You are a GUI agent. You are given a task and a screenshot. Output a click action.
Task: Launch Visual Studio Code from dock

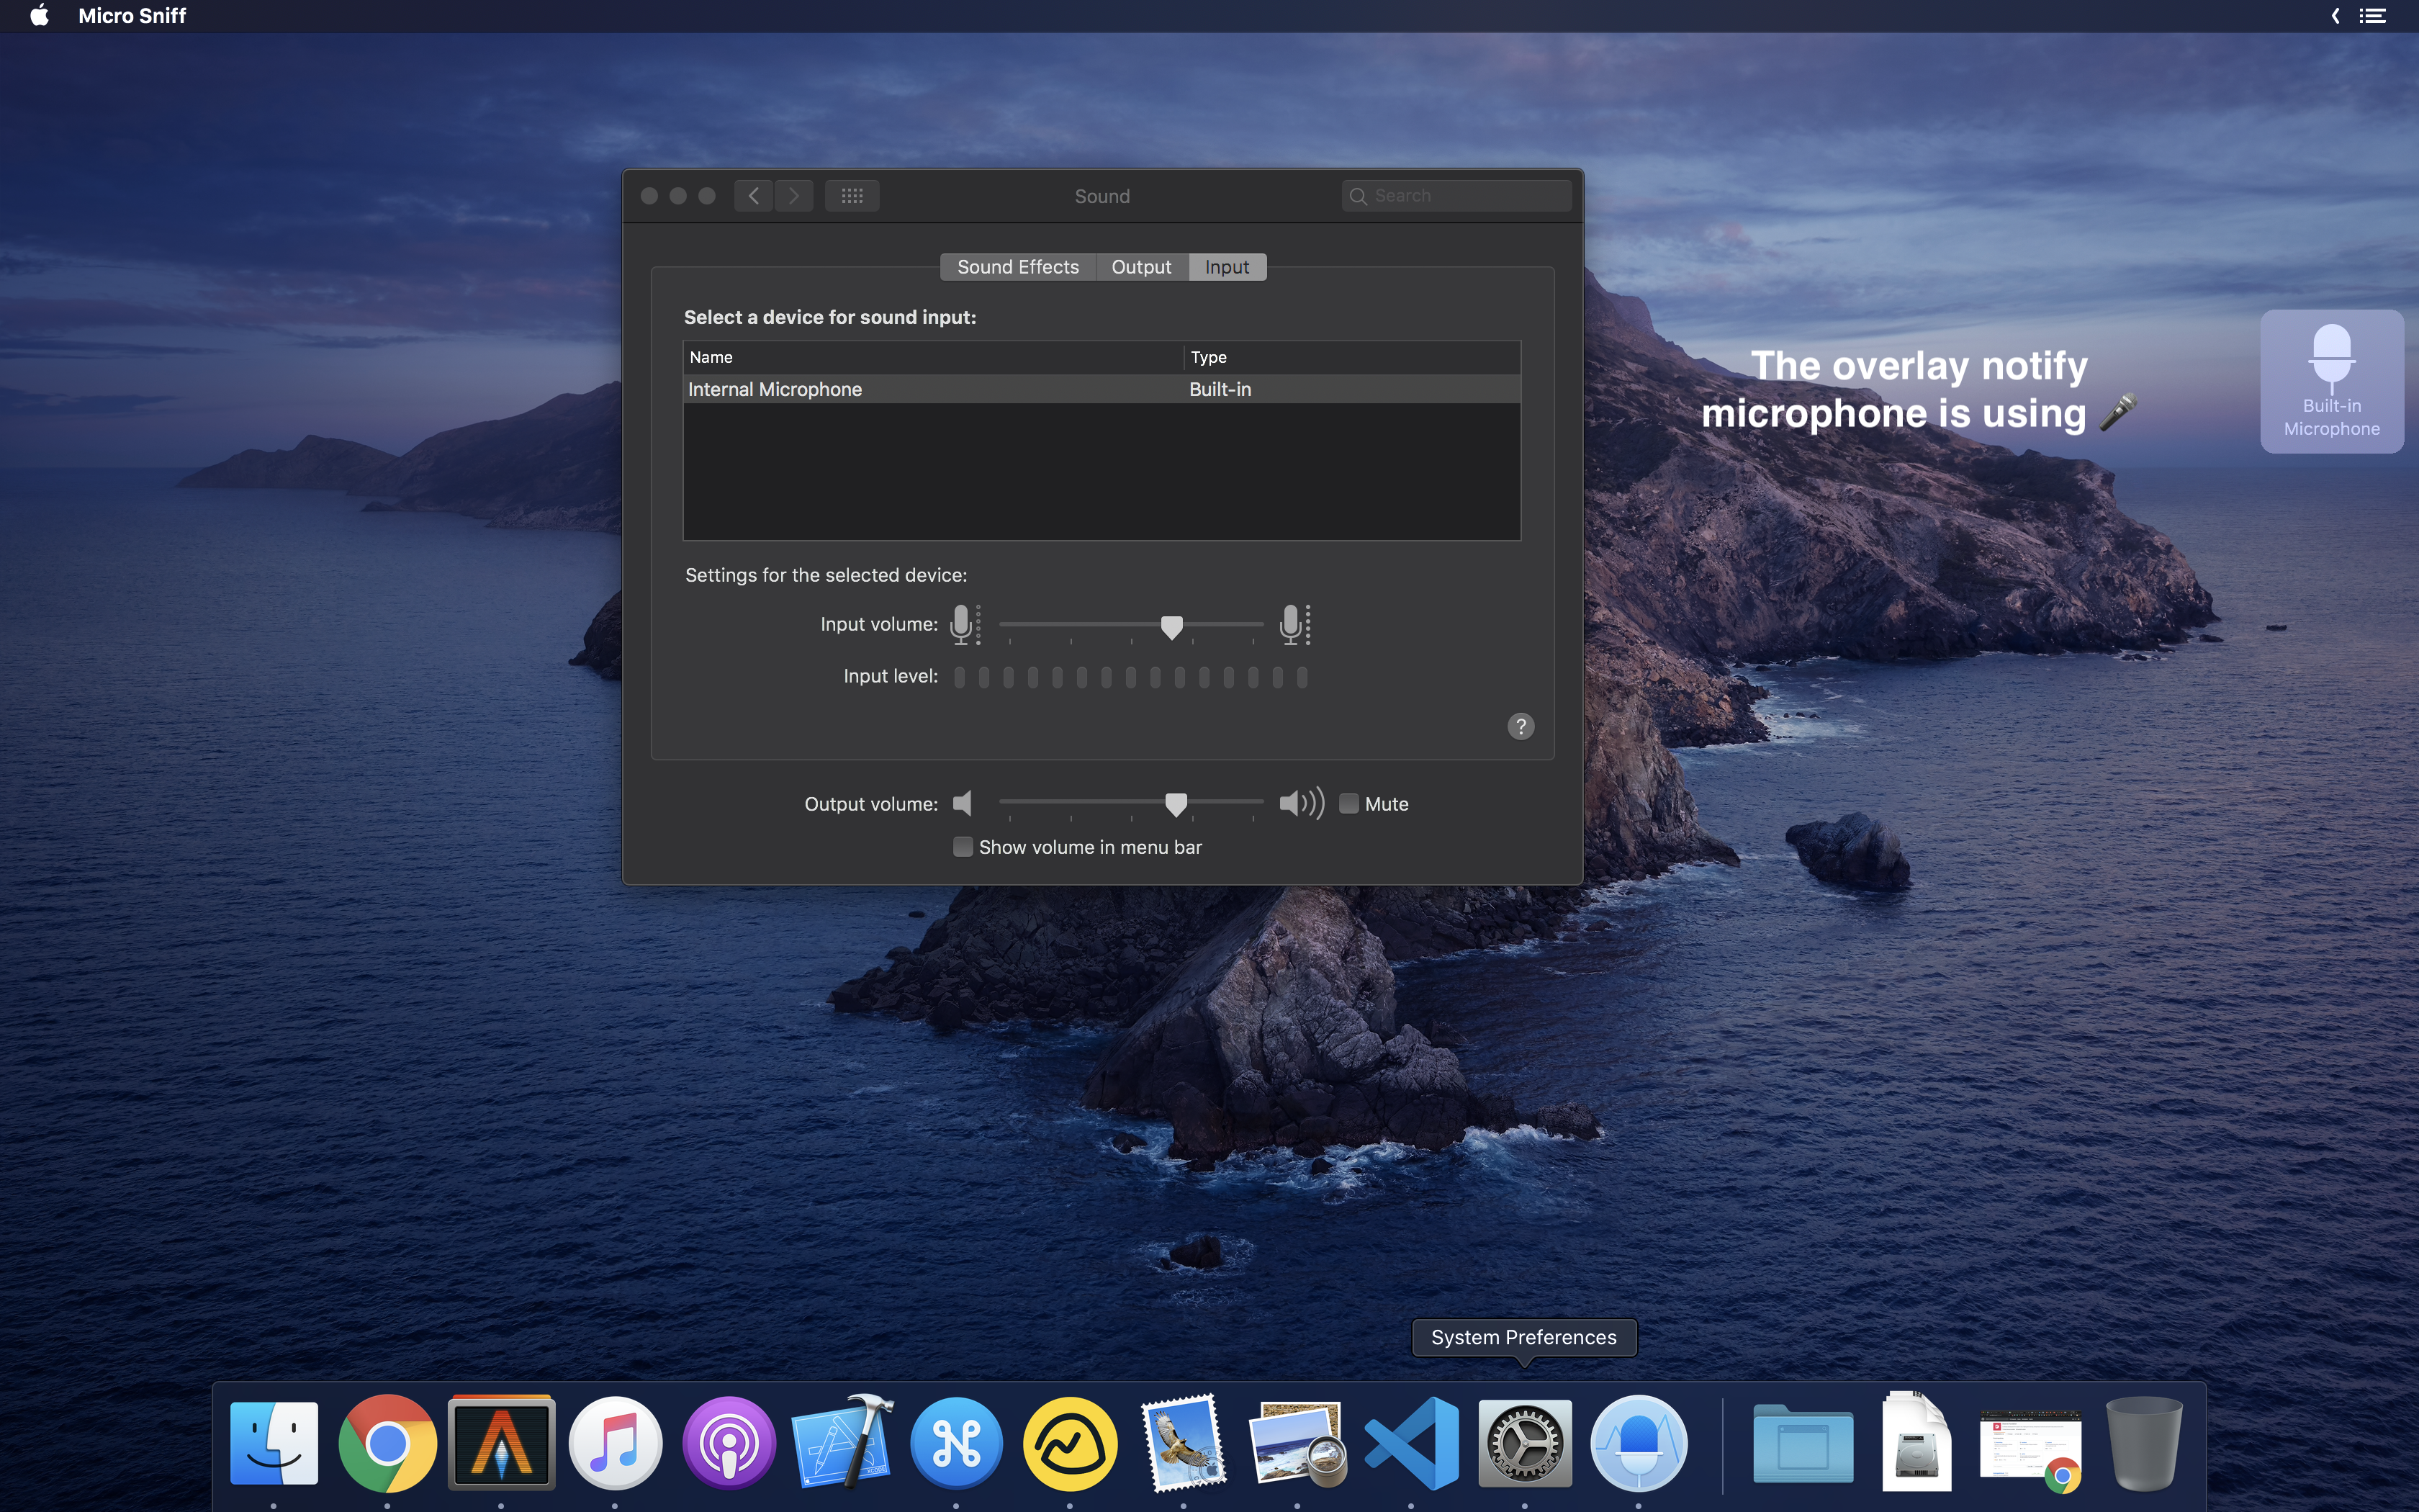(1410, 1443)
